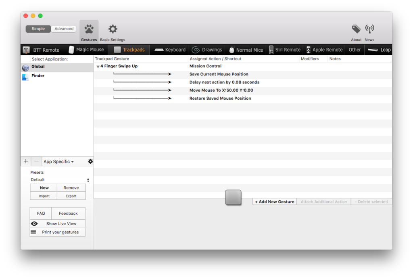Image resolution: width=413 pixels, height=279 pixels.
Task: Remove application with minus button
Action: click(36, 161)
